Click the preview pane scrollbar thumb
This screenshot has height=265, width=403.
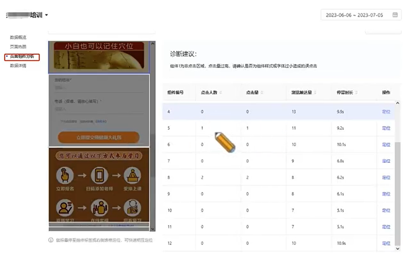(x=153, y=156)
